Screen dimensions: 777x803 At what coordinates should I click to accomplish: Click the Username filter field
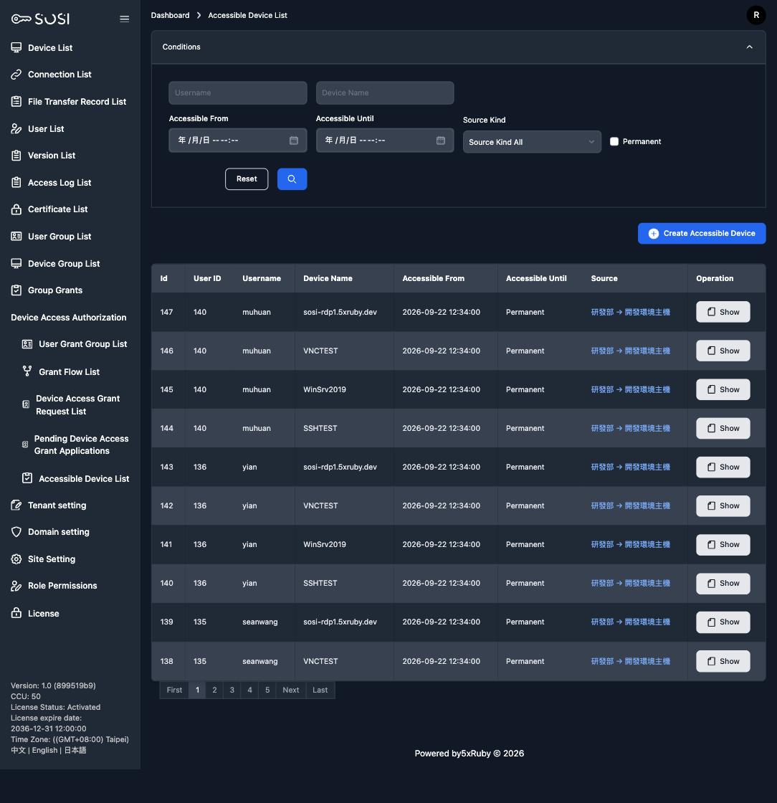click(237, 92)
